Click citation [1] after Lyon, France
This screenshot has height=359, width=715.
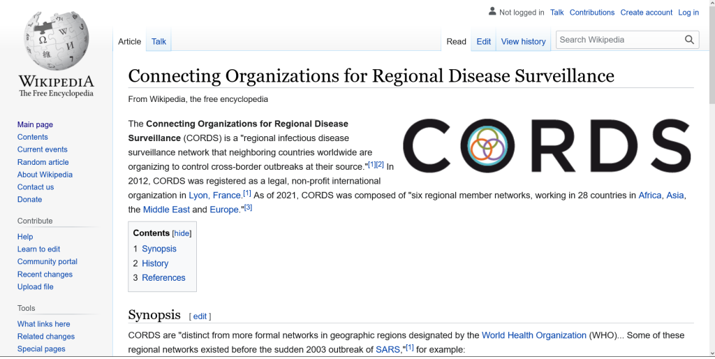(x=246, y=193)
